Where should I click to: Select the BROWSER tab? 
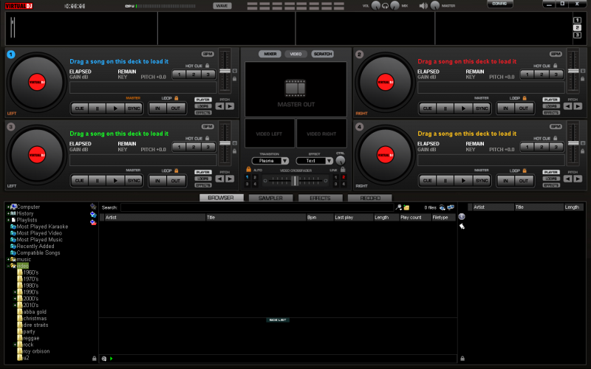(221, 198)
